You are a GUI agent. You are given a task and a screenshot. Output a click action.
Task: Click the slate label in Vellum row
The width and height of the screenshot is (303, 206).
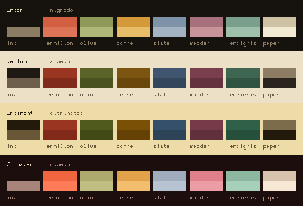click(x=161, y=95)
